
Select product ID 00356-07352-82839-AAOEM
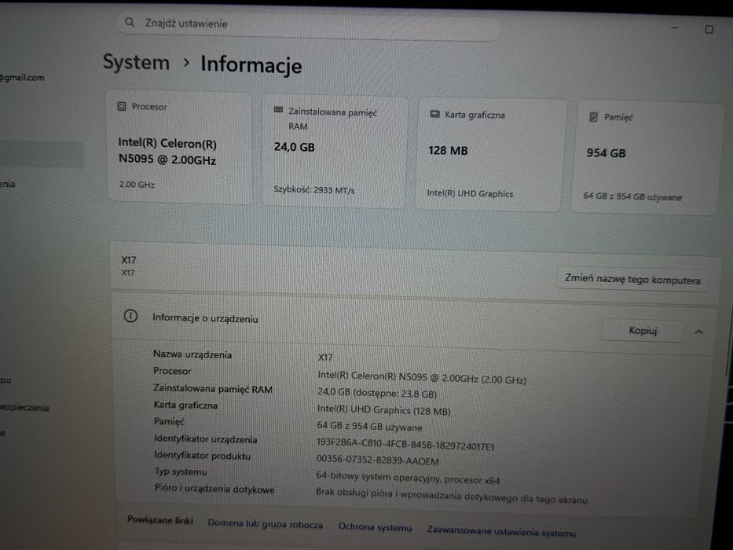[377, 460]
